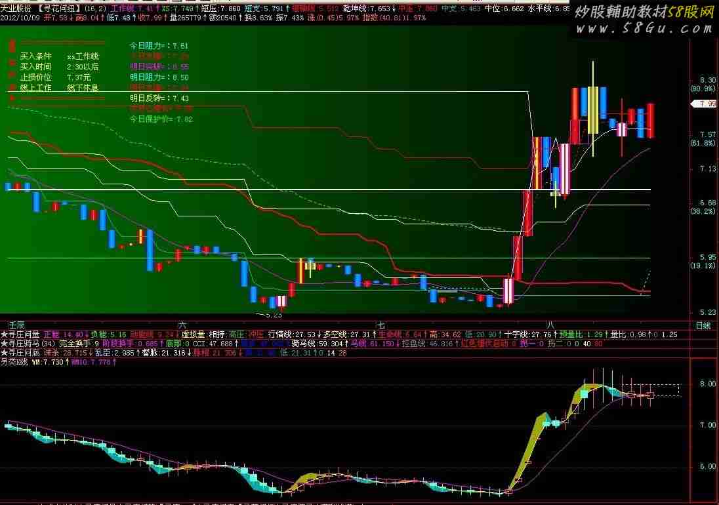The image size is (719, 505).
Task: Click the 8.30 price axis label
Action: click(708, 80)
